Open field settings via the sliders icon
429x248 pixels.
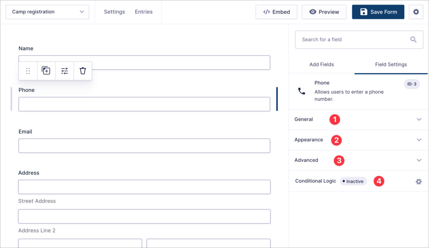click(64, 71)
